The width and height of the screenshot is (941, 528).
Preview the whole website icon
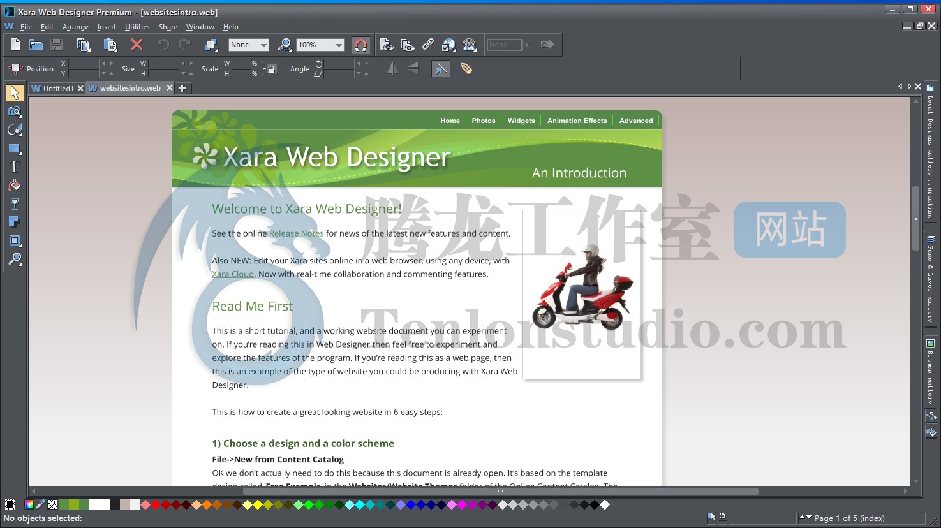point(407,45)
